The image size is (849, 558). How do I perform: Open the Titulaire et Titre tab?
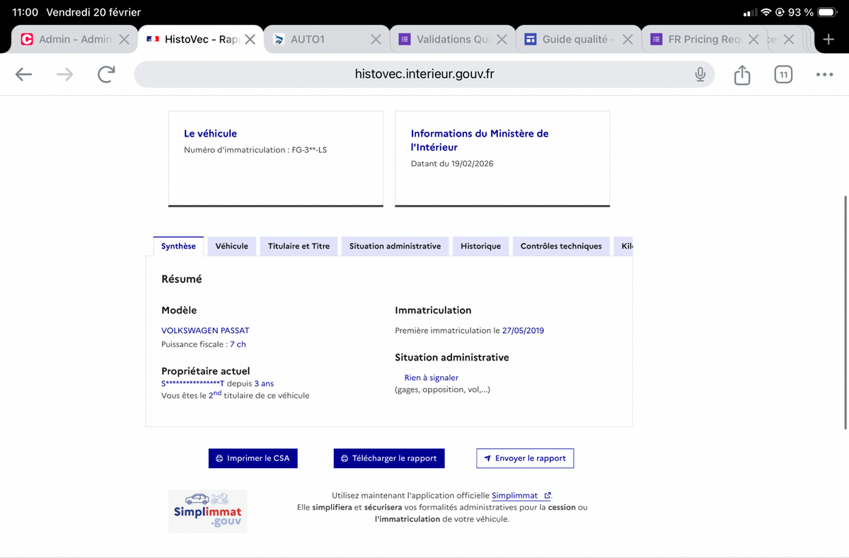click(299, 246)
